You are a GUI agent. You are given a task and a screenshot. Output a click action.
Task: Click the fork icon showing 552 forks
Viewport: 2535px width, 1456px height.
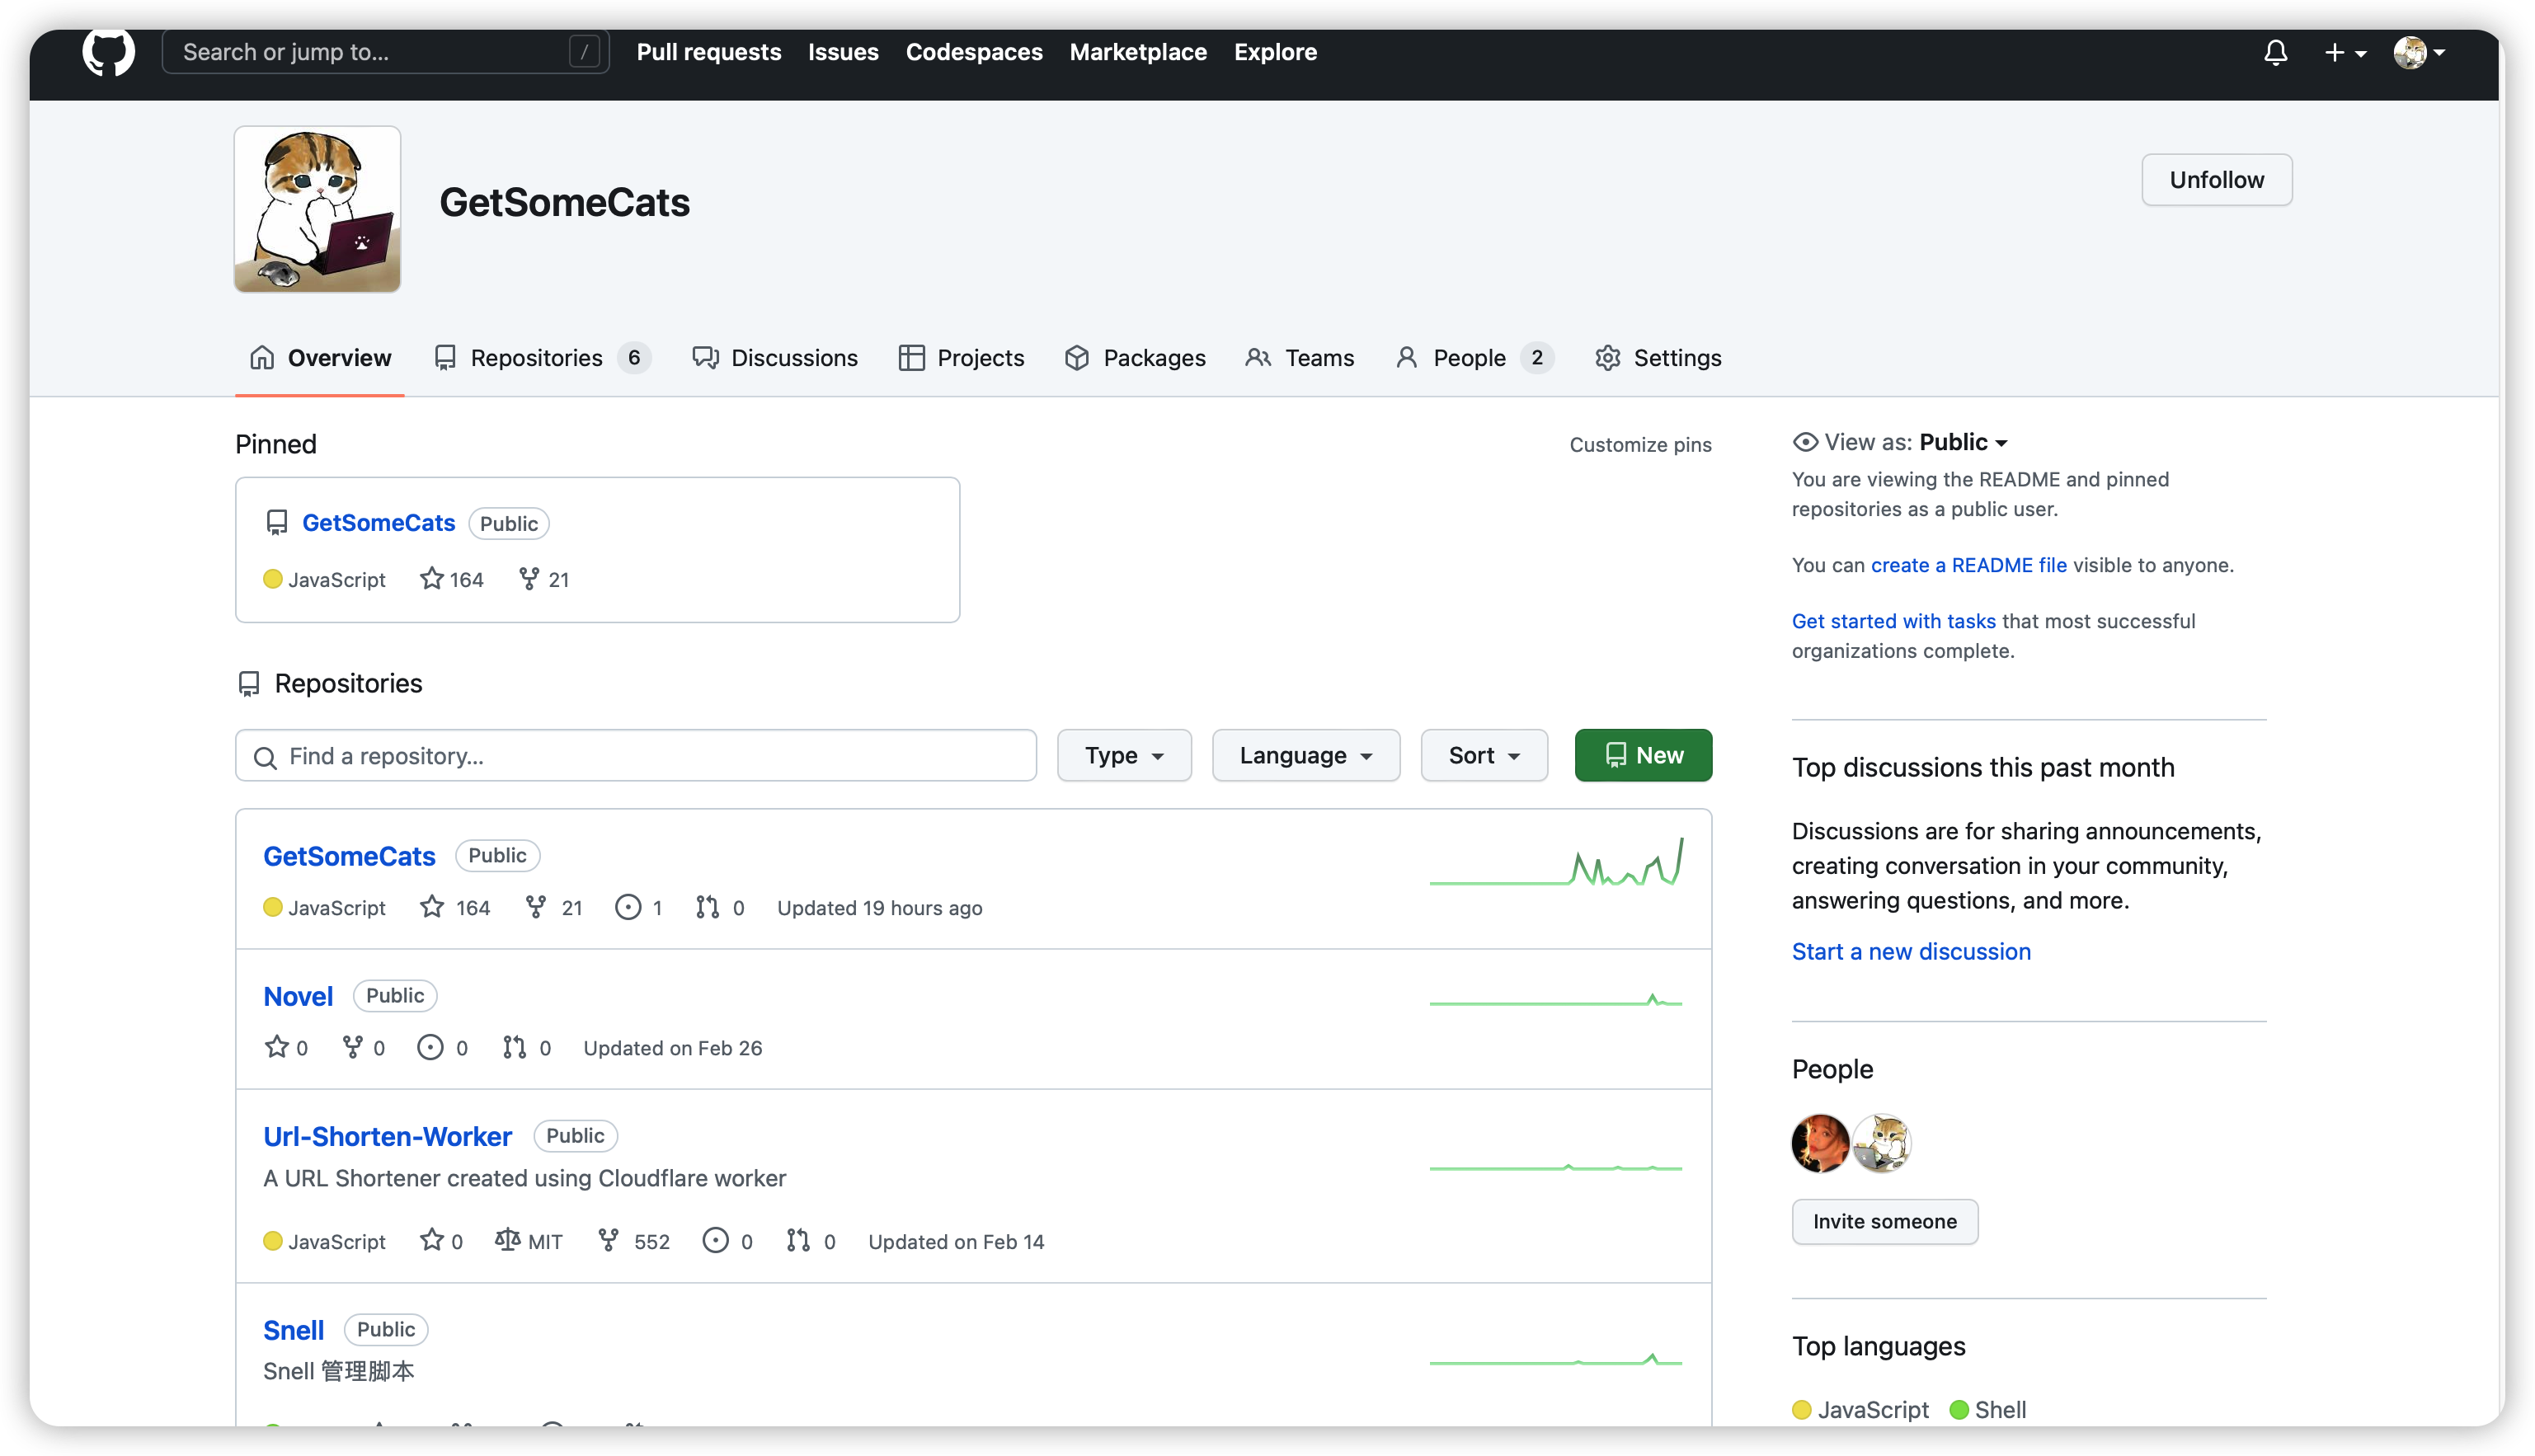[608, 1240]
